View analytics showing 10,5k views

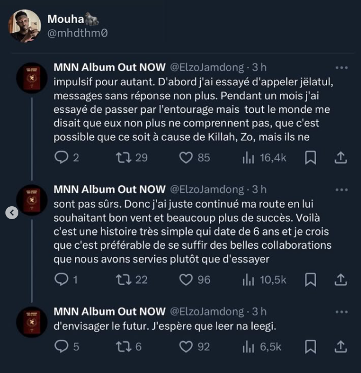[264, 279]
